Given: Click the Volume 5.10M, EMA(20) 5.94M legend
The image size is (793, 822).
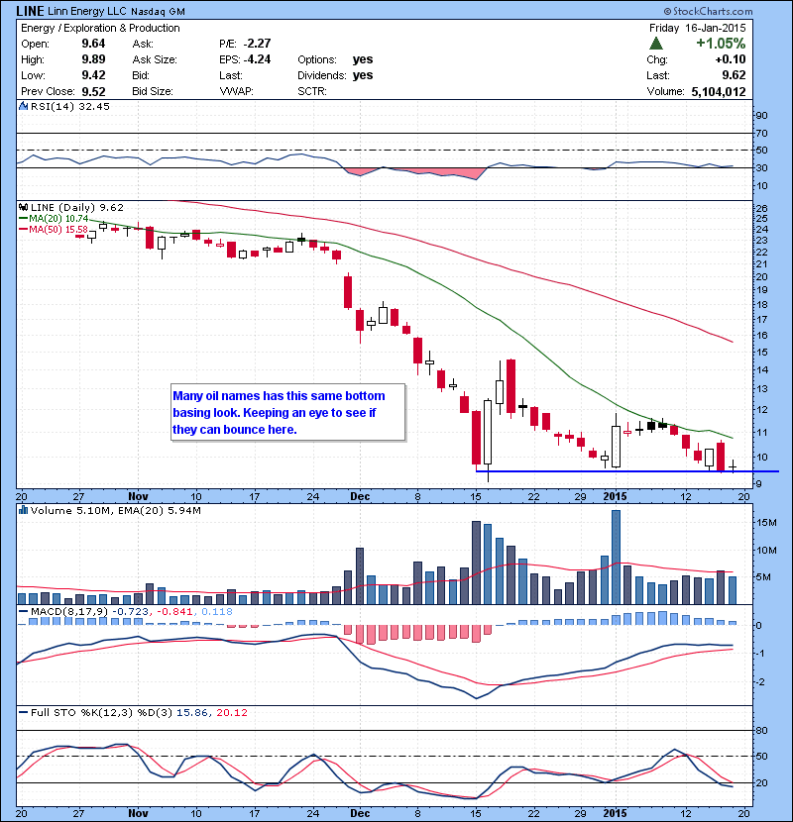Looking at the screenshot, I should pos(115,510).
